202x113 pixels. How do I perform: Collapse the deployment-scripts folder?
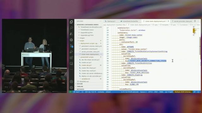pyautogui.click(x=89, y=43)
